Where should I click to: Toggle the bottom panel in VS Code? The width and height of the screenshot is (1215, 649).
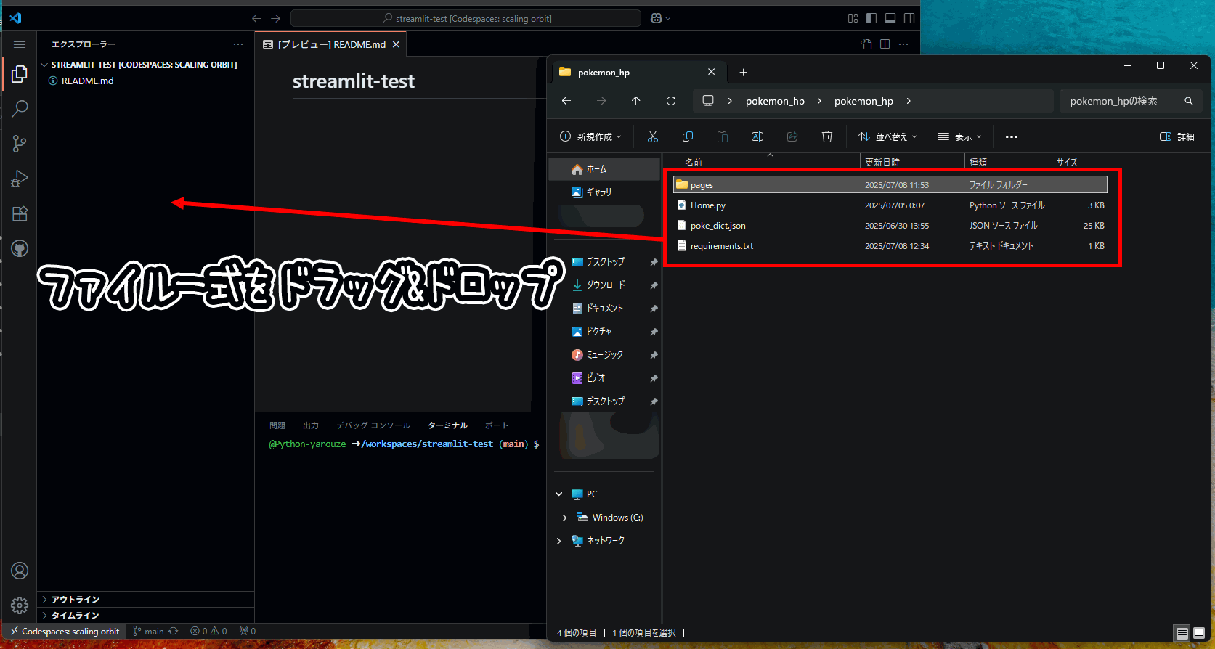890,18
